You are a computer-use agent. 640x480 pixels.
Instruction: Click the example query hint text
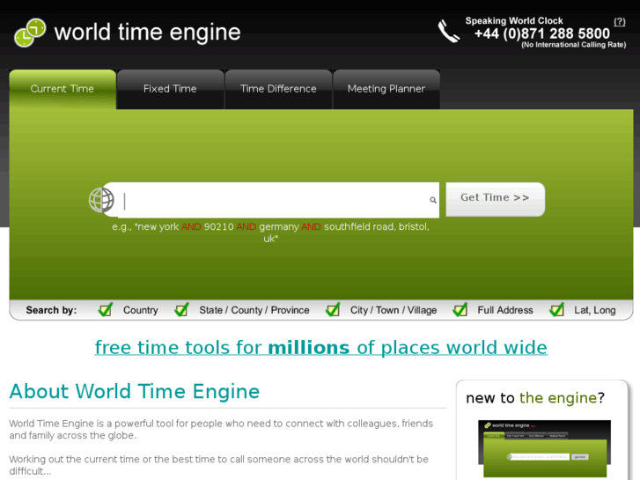270,233
